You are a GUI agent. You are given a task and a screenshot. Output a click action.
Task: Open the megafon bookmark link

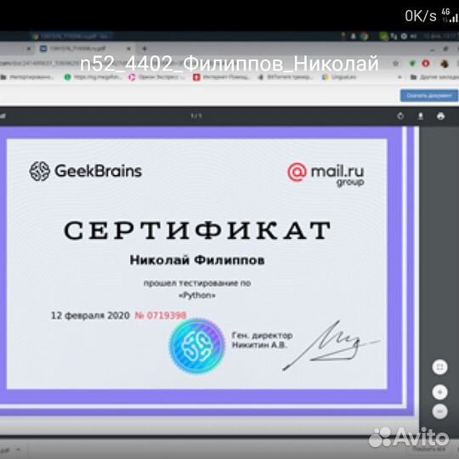pos(93,77)
